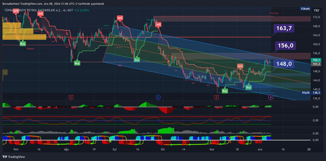Click the Ara date label on time axis
This screenshot has width=326, height=161.
pyautogui.click(x=259, y=149)
